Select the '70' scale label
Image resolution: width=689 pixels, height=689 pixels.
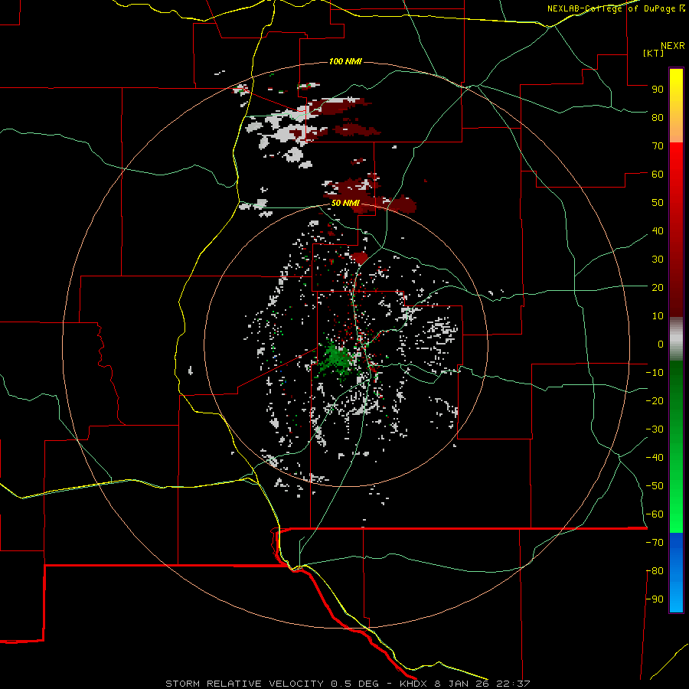coord(658,146)
